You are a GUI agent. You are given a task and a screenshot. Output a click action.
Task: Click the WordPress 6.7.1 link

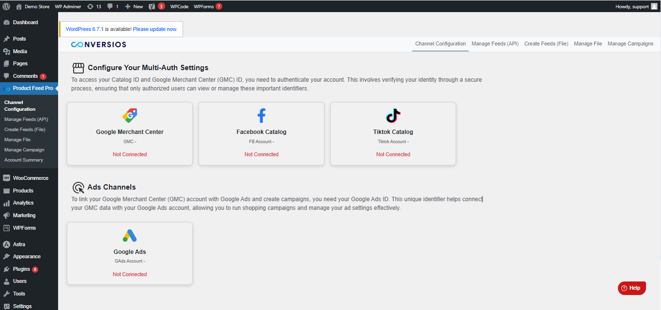84,29
